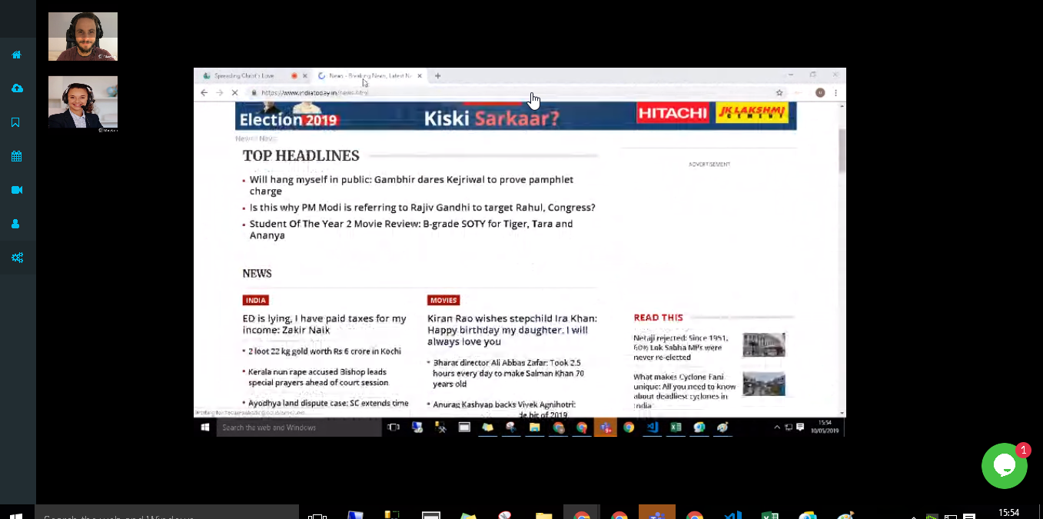1043x519 pixels.
Task: Open Student Of The Year 2 review
Action: [411, 230]
